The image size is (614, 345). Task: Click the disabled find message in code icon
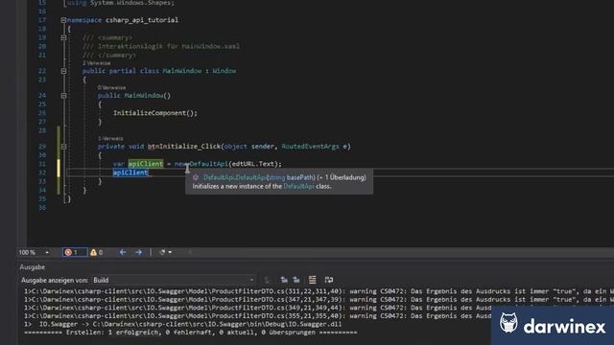(x=268, y=280)
